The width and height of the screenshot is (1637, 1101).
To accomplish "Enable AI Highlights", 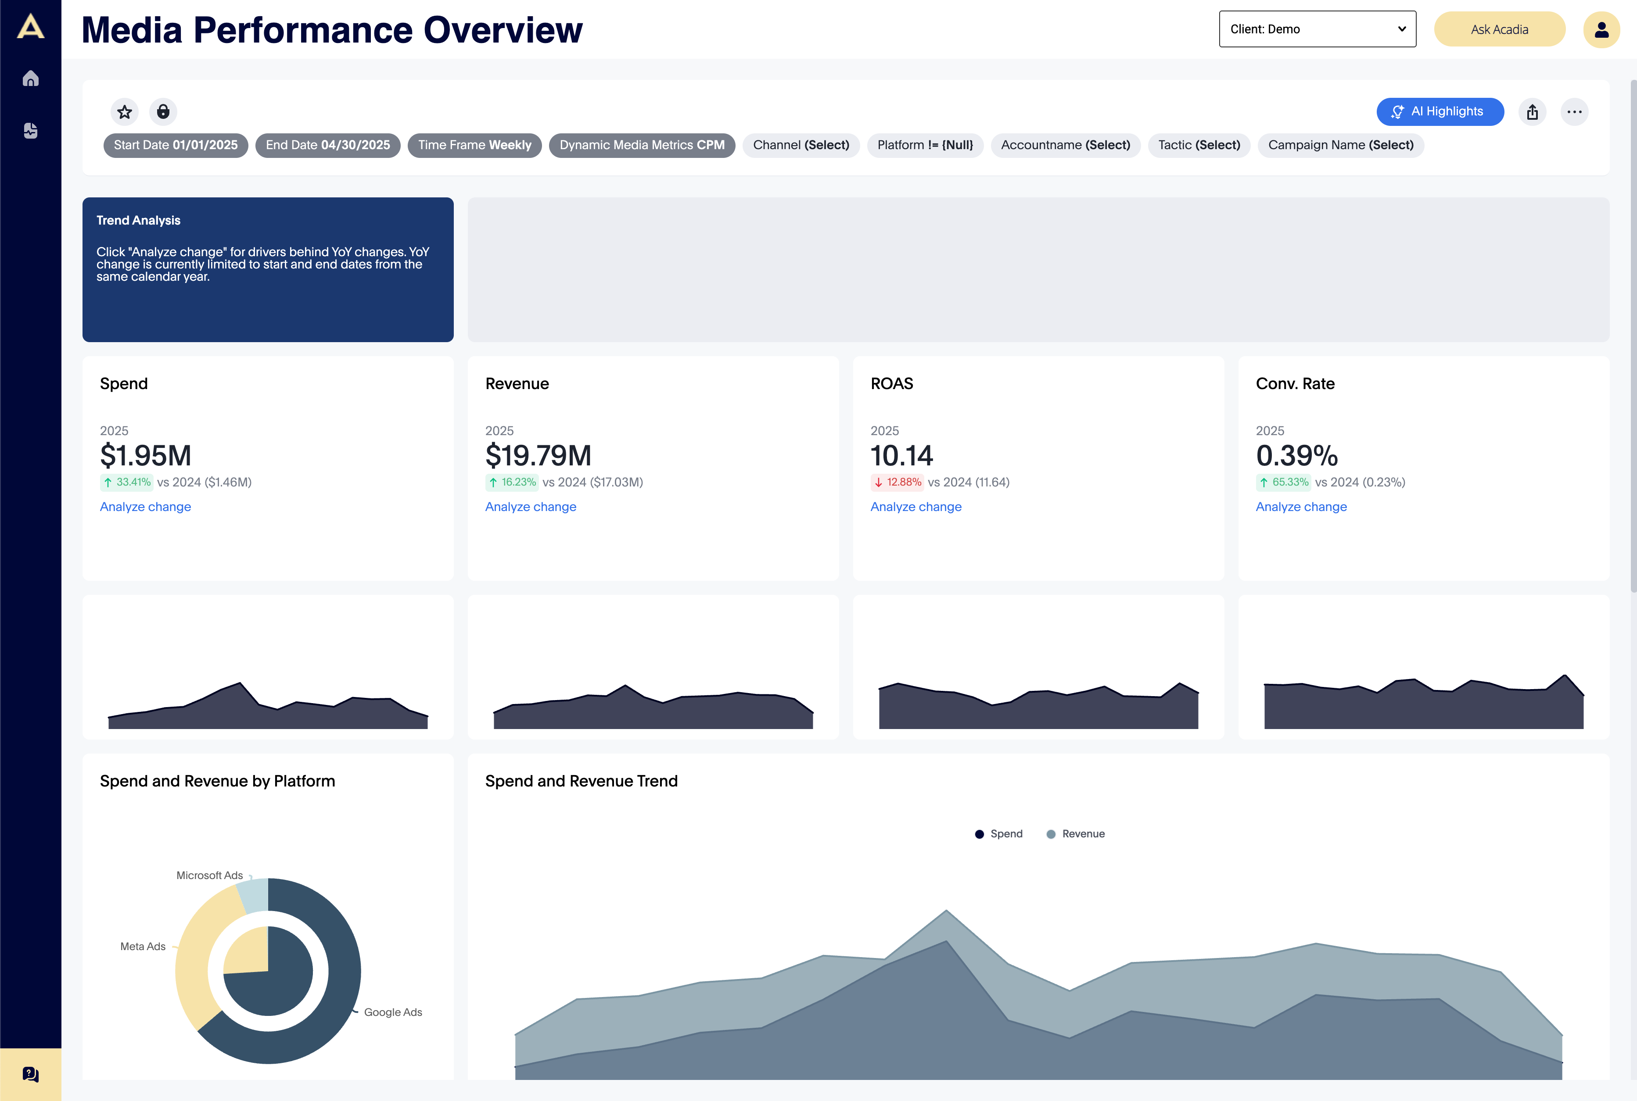I will [x=1440, y=111].
